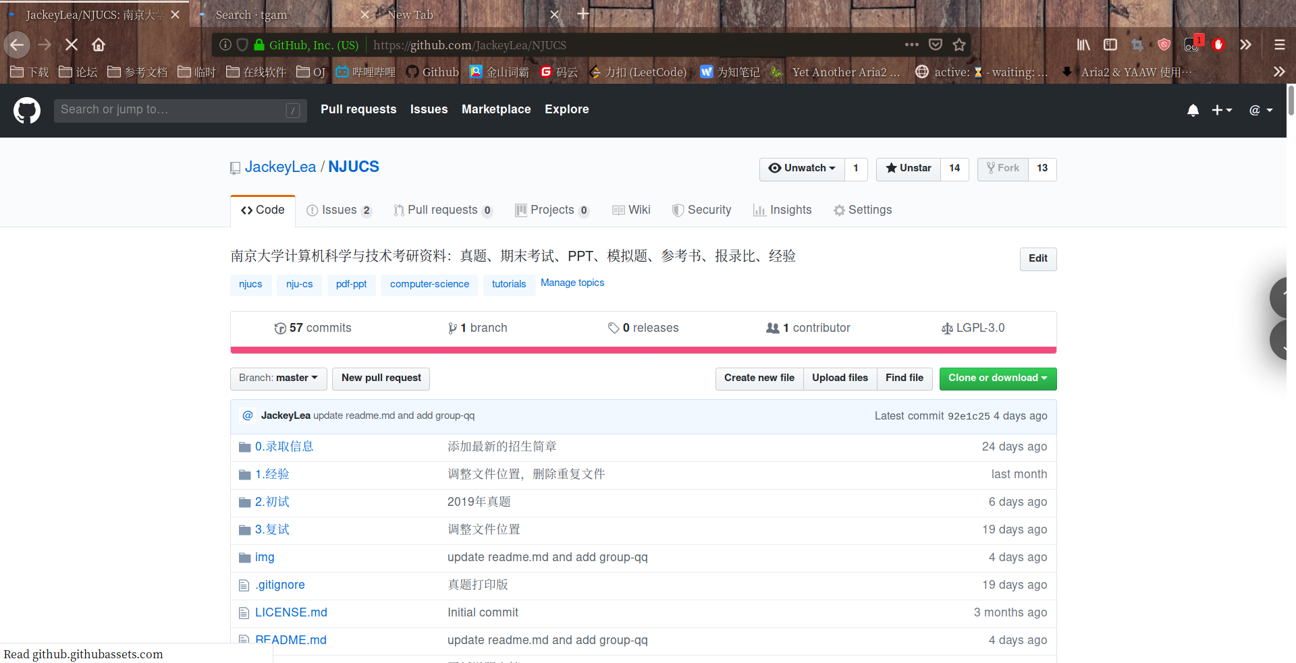Click Manage topics link
1296x663 pixels.
[572, 283]
